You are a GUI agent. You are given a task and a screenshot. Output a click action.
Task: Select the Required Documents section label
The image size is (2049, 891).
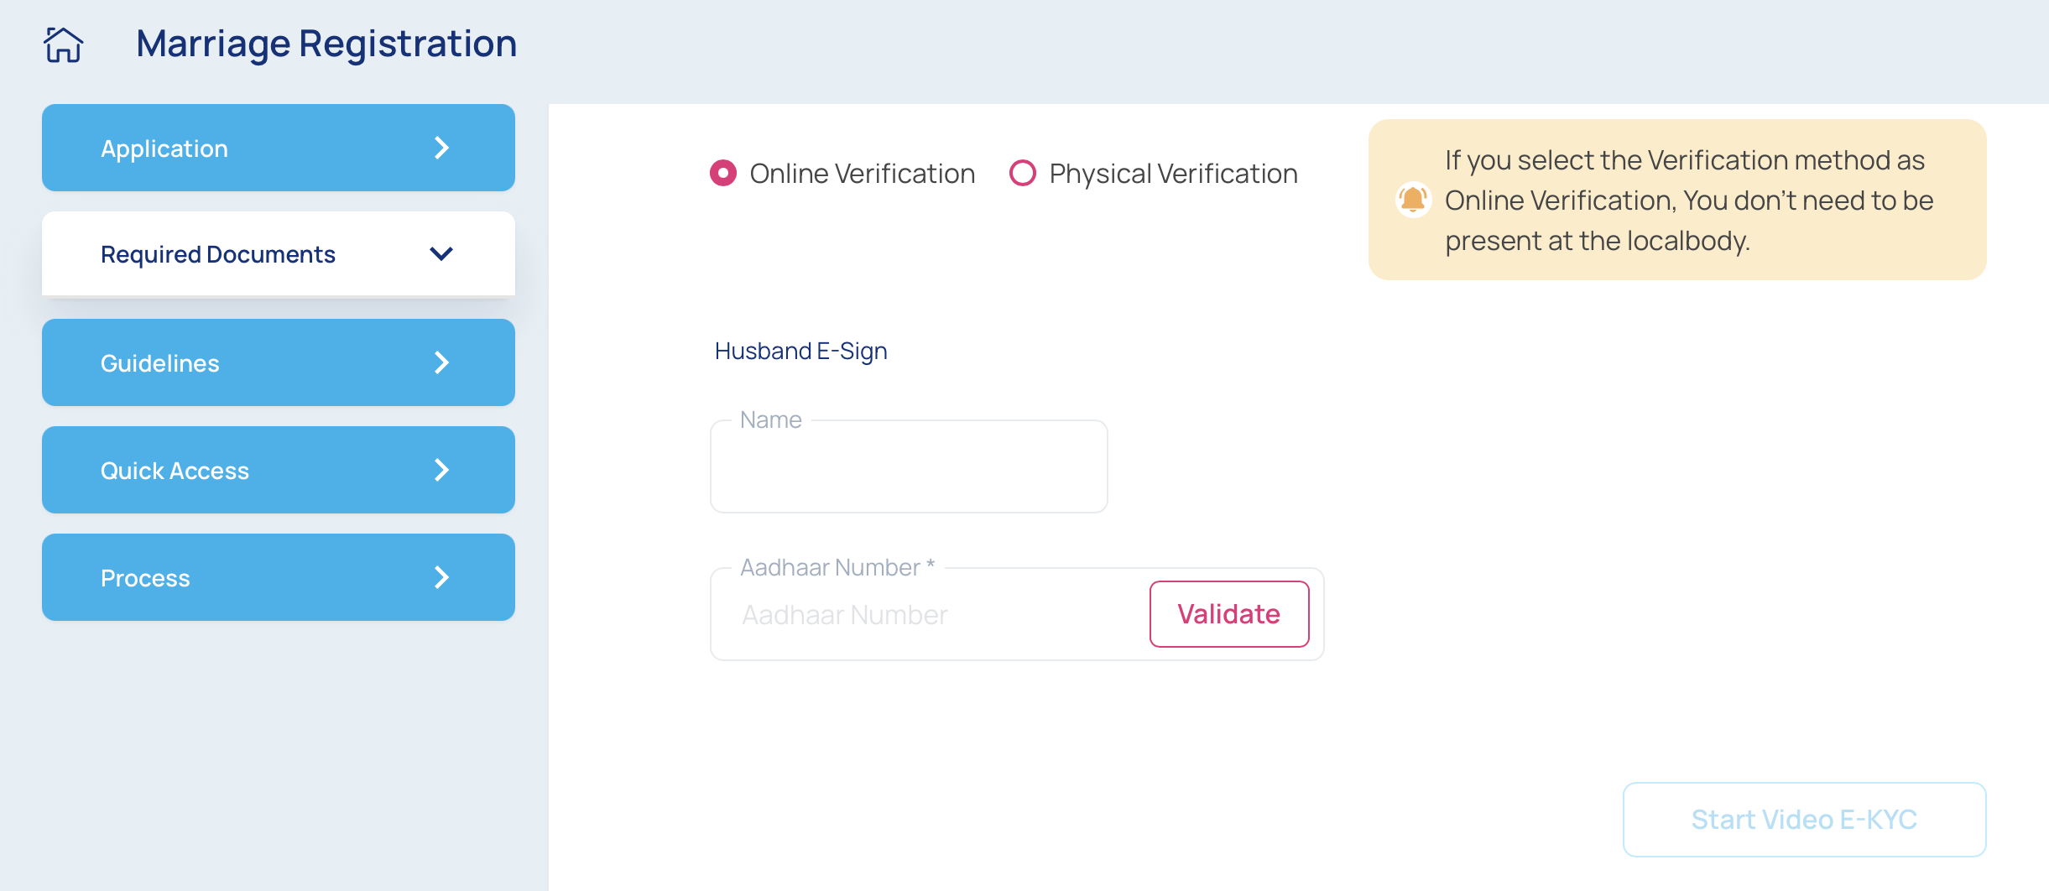pos(218,254)
